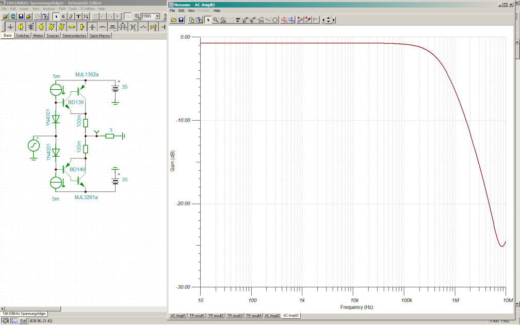Screen dimensions: 520x325
Task: Expand the component toolbar left scroll arrow
Action: click(x=3, y=26)
